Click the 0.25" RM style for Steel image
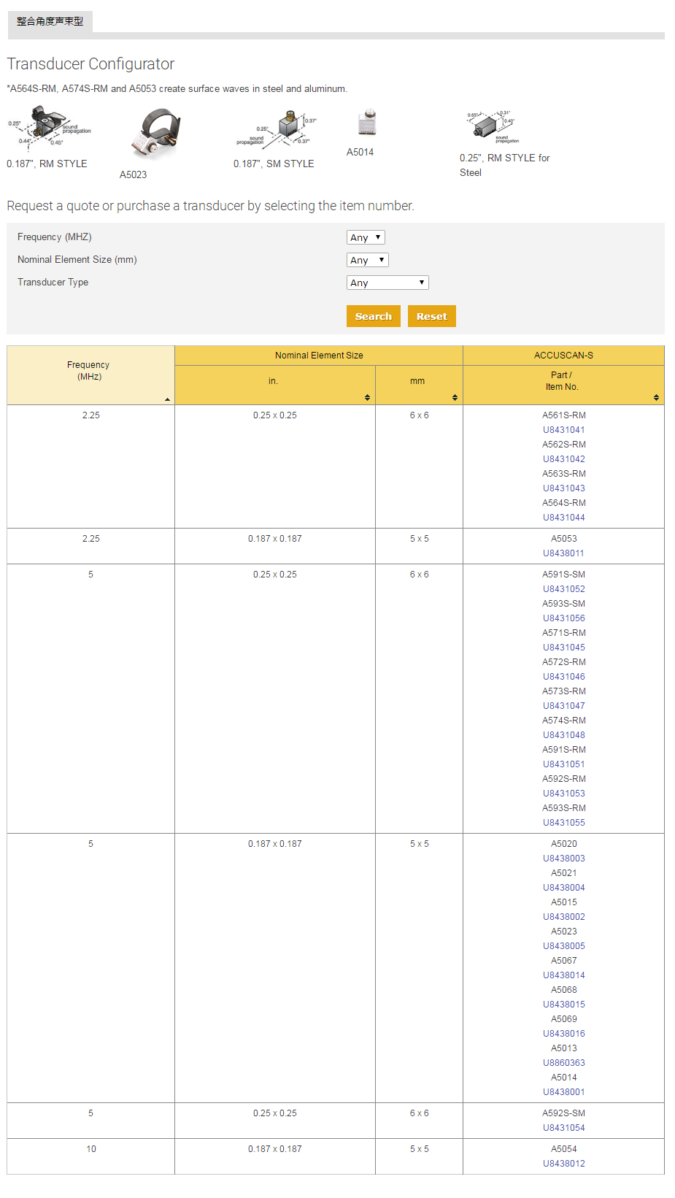The height and width of the screenshot is (1198, 675). point(493,127)
